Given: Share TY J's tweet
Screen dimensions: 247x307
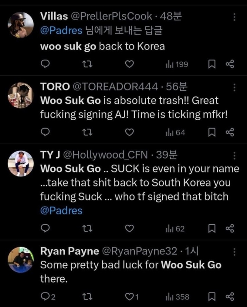Looking at the screenshot, I should pos(230,229).
